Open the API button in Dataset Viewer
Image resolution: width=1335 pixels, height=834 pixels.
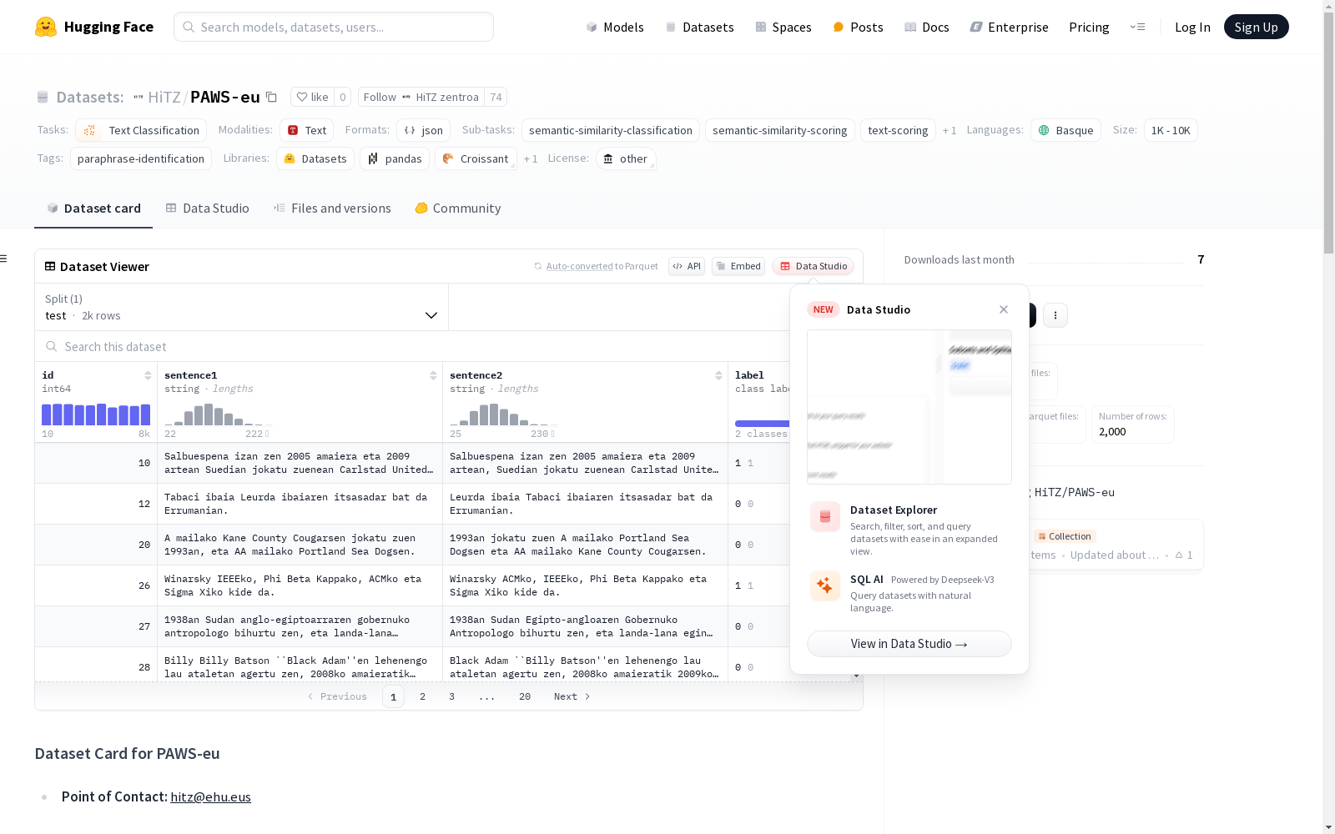click(x=687, y=266)
